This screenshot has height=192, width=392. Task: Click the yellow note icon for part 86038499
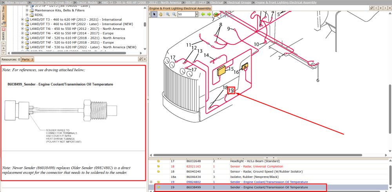point(158,187)
